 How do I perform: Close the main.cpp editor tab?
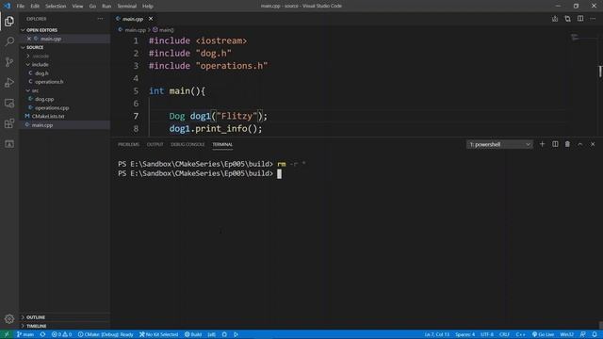point(151,19)
